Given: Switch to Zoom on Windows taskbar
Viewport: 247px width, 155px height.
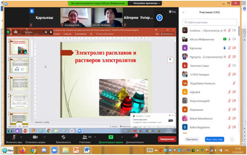Looking at the screenshot, I should pos(55,150).
